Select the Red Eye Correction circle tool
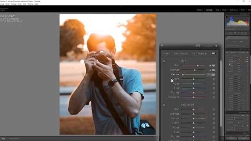 point(235,33)
